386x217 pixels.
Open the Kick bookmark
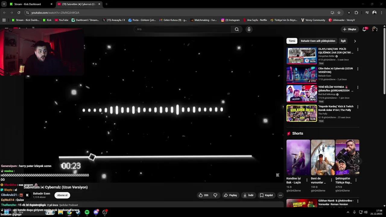click(x=47, y=20)
